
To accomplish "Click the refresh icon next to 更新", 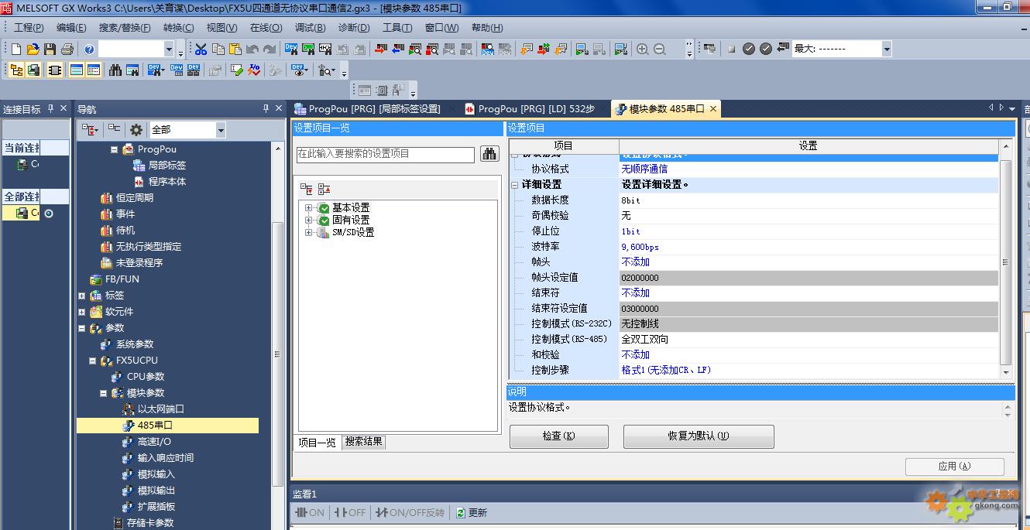I will (461, 512).
